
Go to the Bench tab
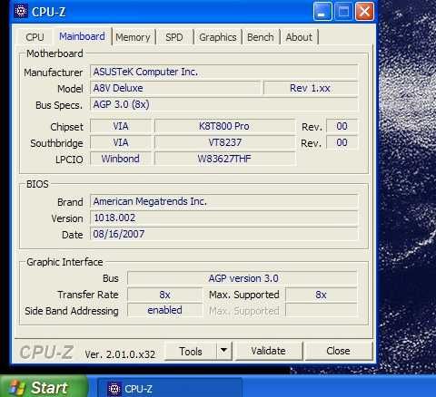[261, 37]
